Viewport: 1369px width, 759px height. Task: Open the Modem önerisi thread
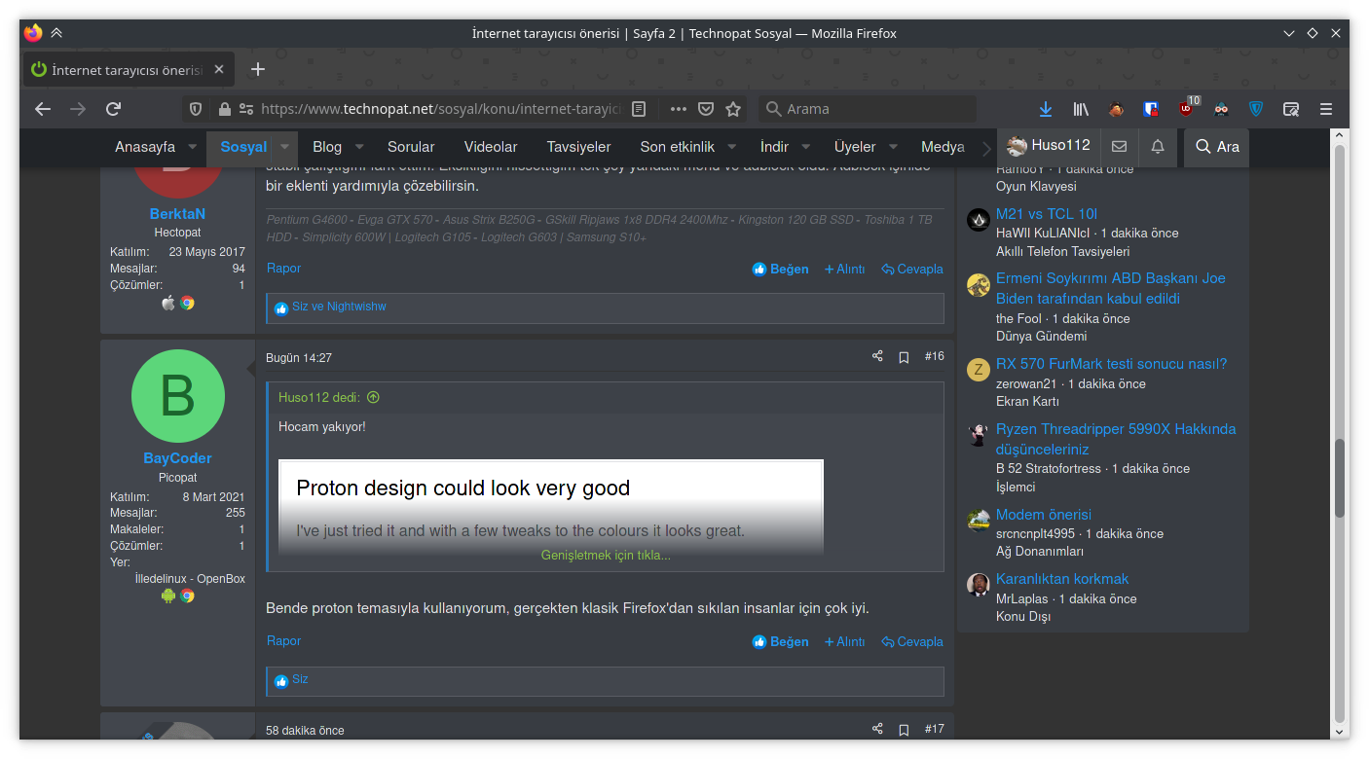pyautogui.click(x=1044, y=514)
